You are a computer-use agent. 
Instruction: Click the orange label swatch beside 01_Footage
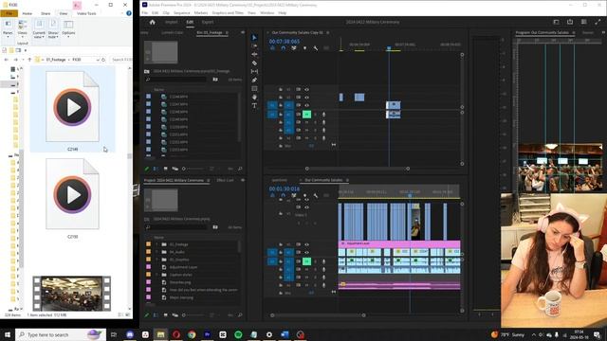(x=148, y=244)
